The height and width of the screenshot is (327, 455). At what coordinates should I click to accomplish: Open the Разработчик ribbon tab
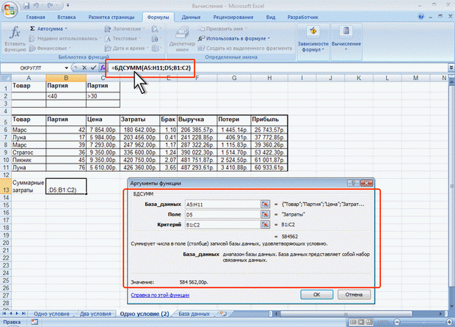[302, 17]
